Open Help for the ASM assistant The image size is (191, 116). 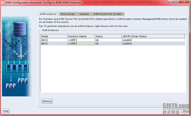[6, 111]
